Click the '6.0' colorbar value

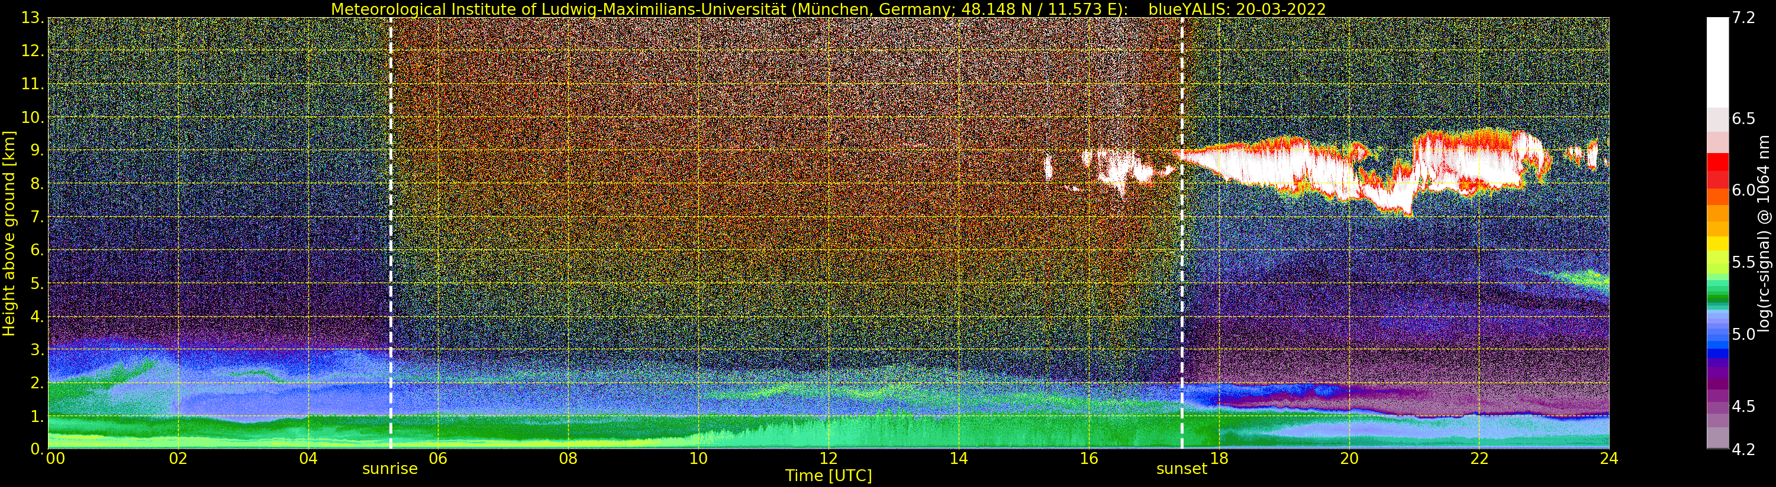click(1743, 190)
